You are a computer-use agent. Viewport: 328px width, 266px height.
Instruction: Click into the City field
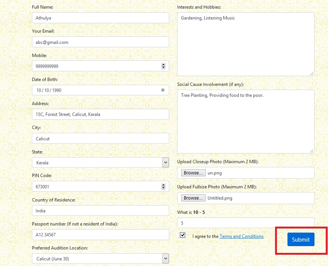[100, 138]
